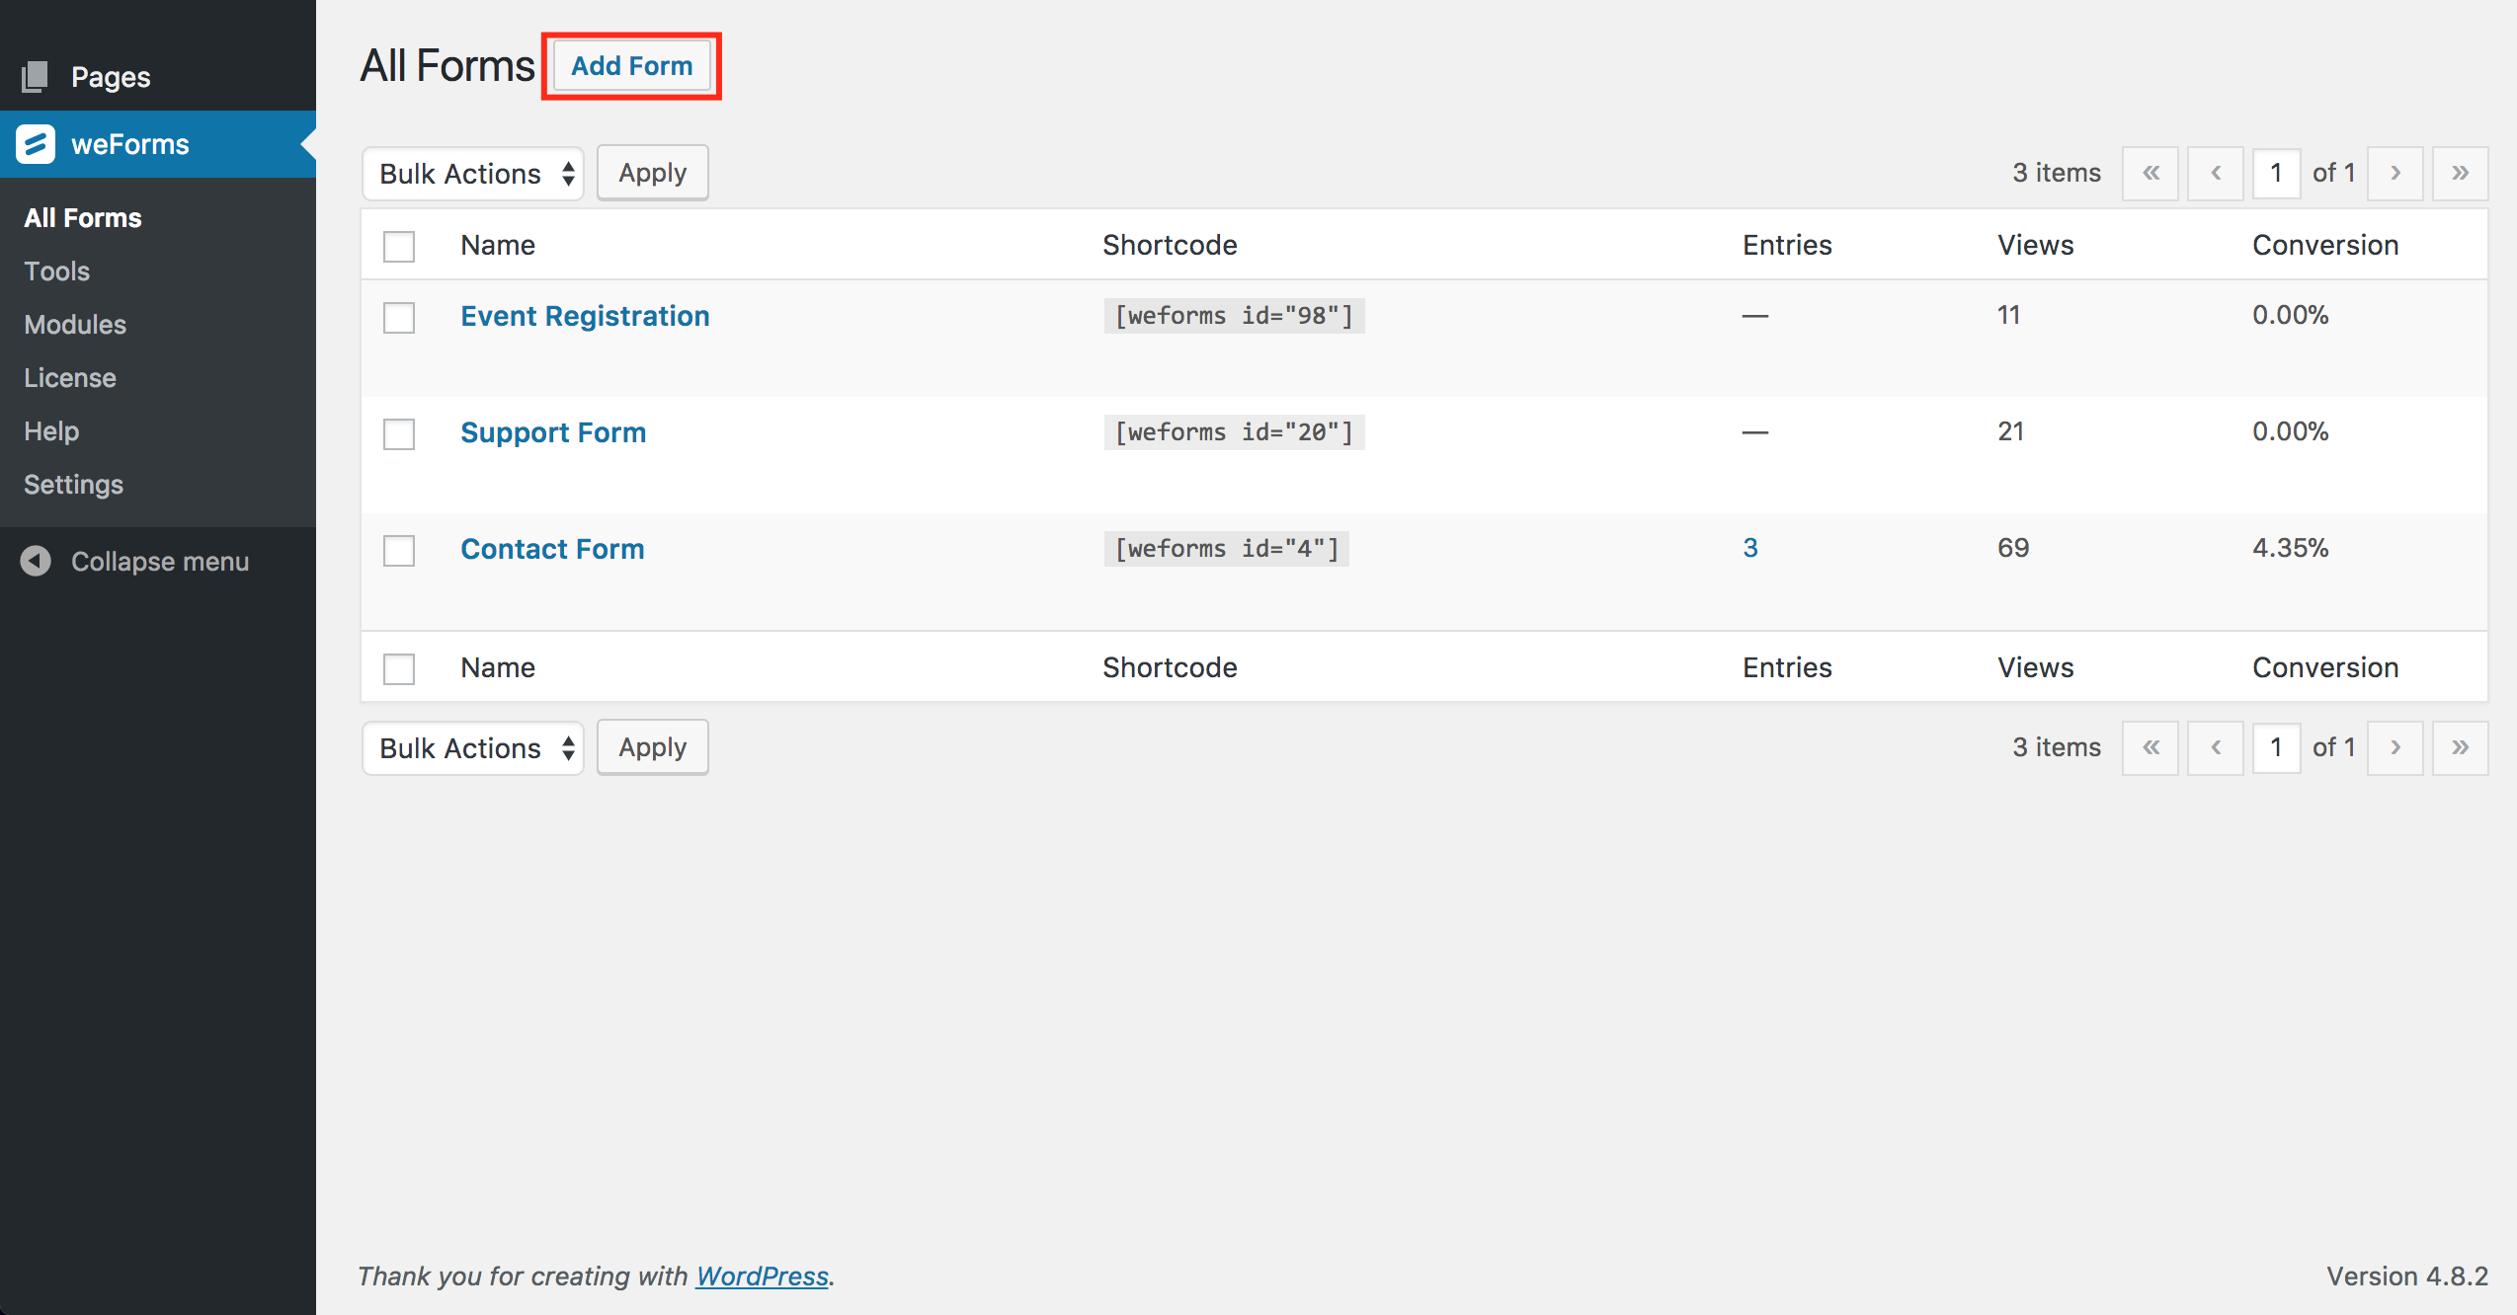Screen dimensions: 2517x1315
Task: Open the Help submenu item
Action: coord(51,430)
